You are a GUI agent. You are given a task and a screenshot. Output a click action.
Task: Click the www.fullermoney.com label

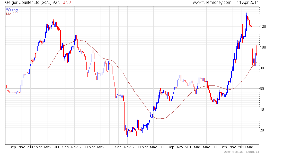tap(212, 3)
